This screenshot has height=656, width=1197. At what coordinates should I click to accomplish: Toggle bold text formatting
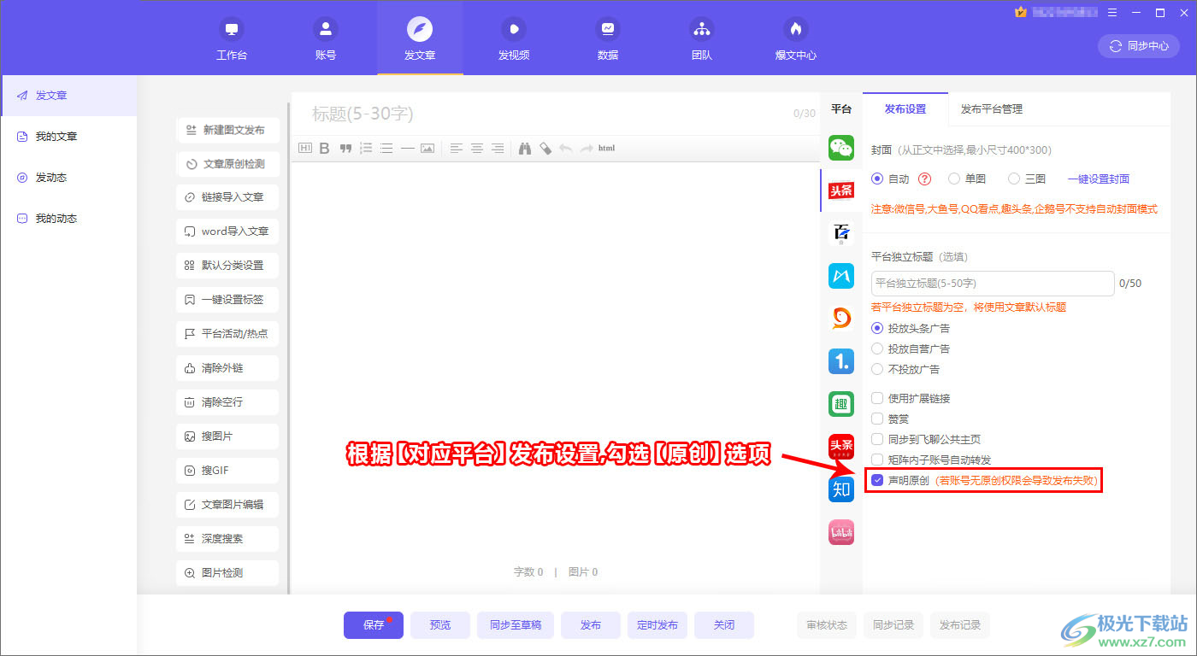point(324,148)
